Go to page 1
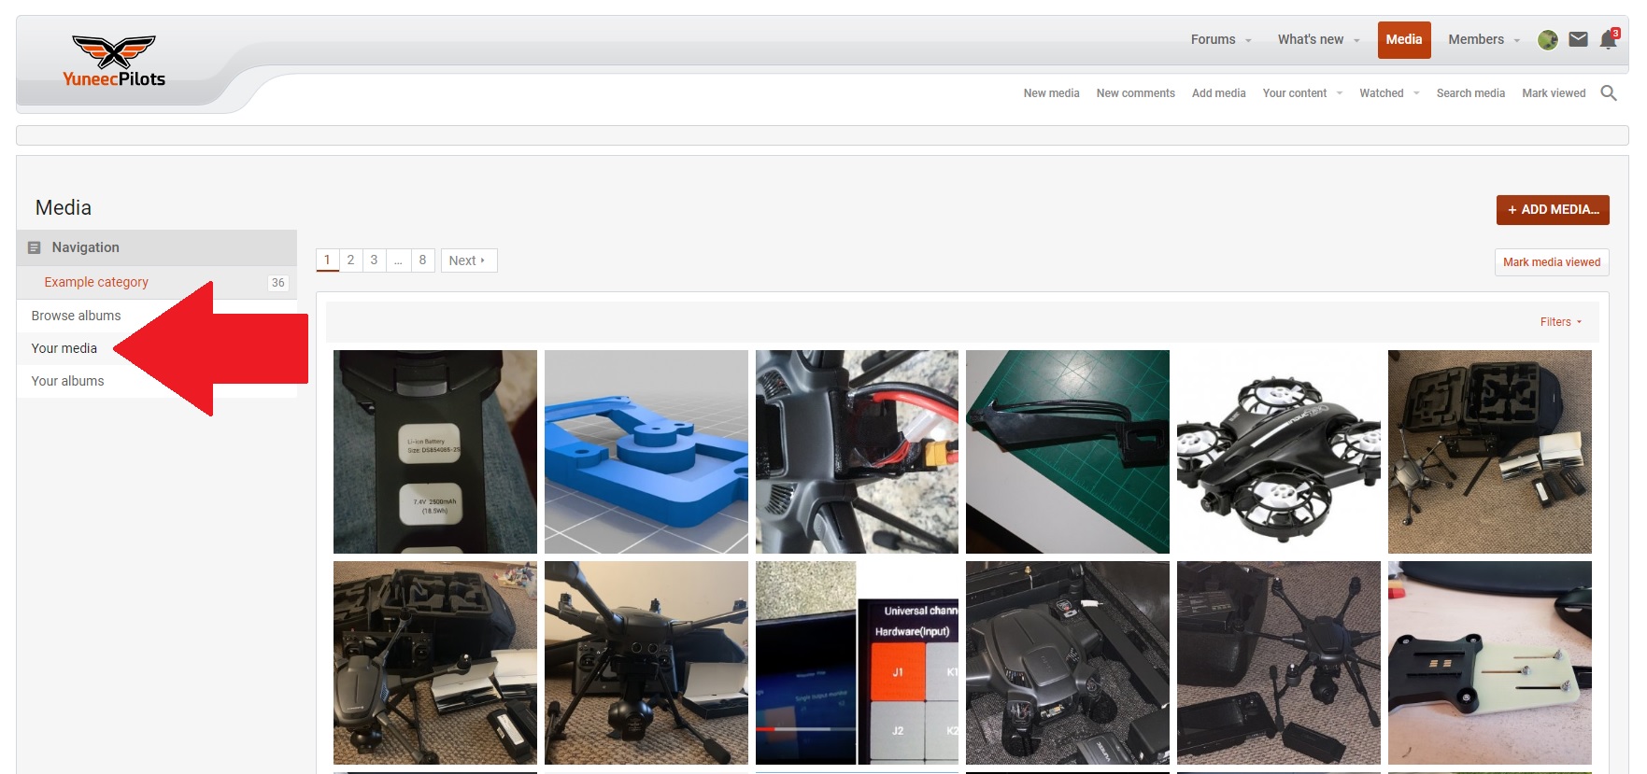 pyautogui.click(x=327, y=260)
